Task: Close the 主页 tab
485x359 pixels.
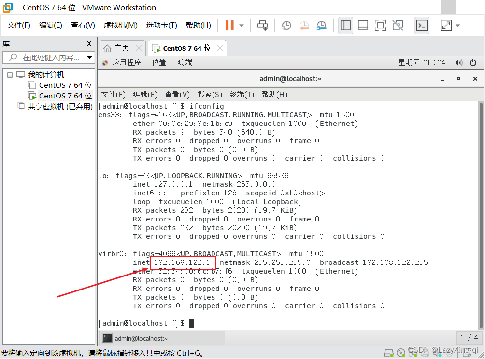Action: pos(139,48)
